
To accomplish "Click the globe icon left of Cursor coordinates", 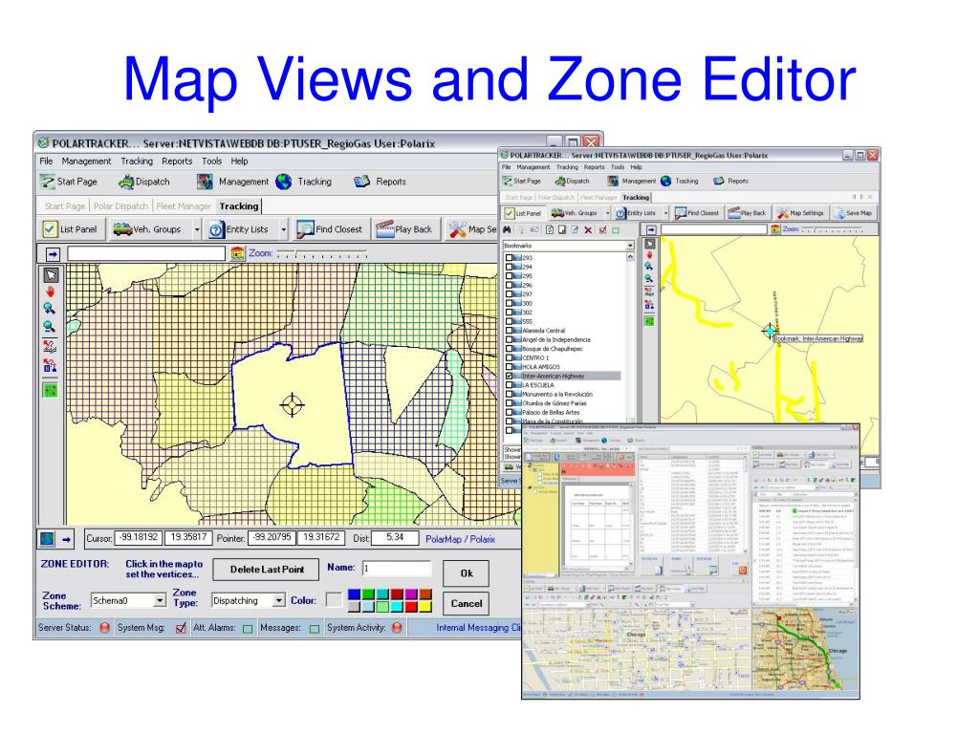I will [47, 538].
